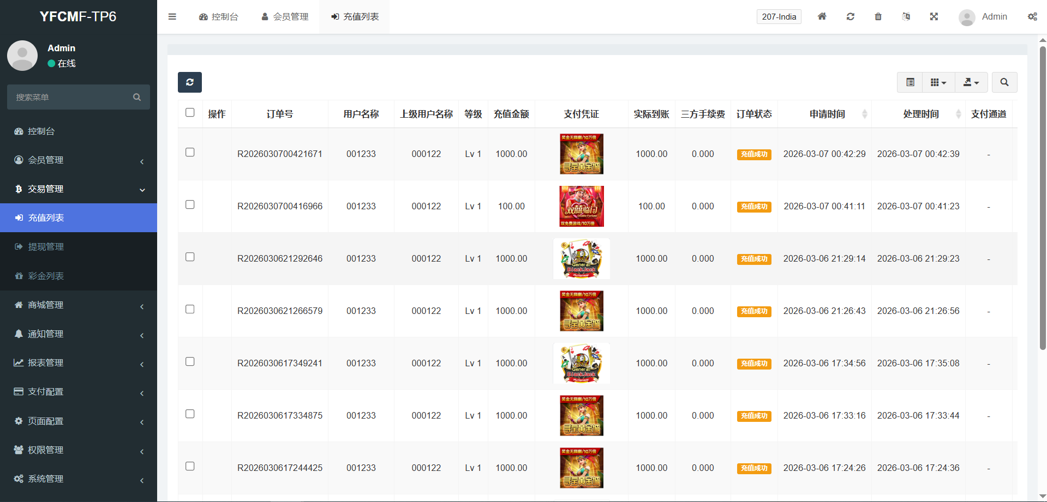Click the hamburger menu toggle icon
This screenshot has width=1047, height=502.
(172, 17)
